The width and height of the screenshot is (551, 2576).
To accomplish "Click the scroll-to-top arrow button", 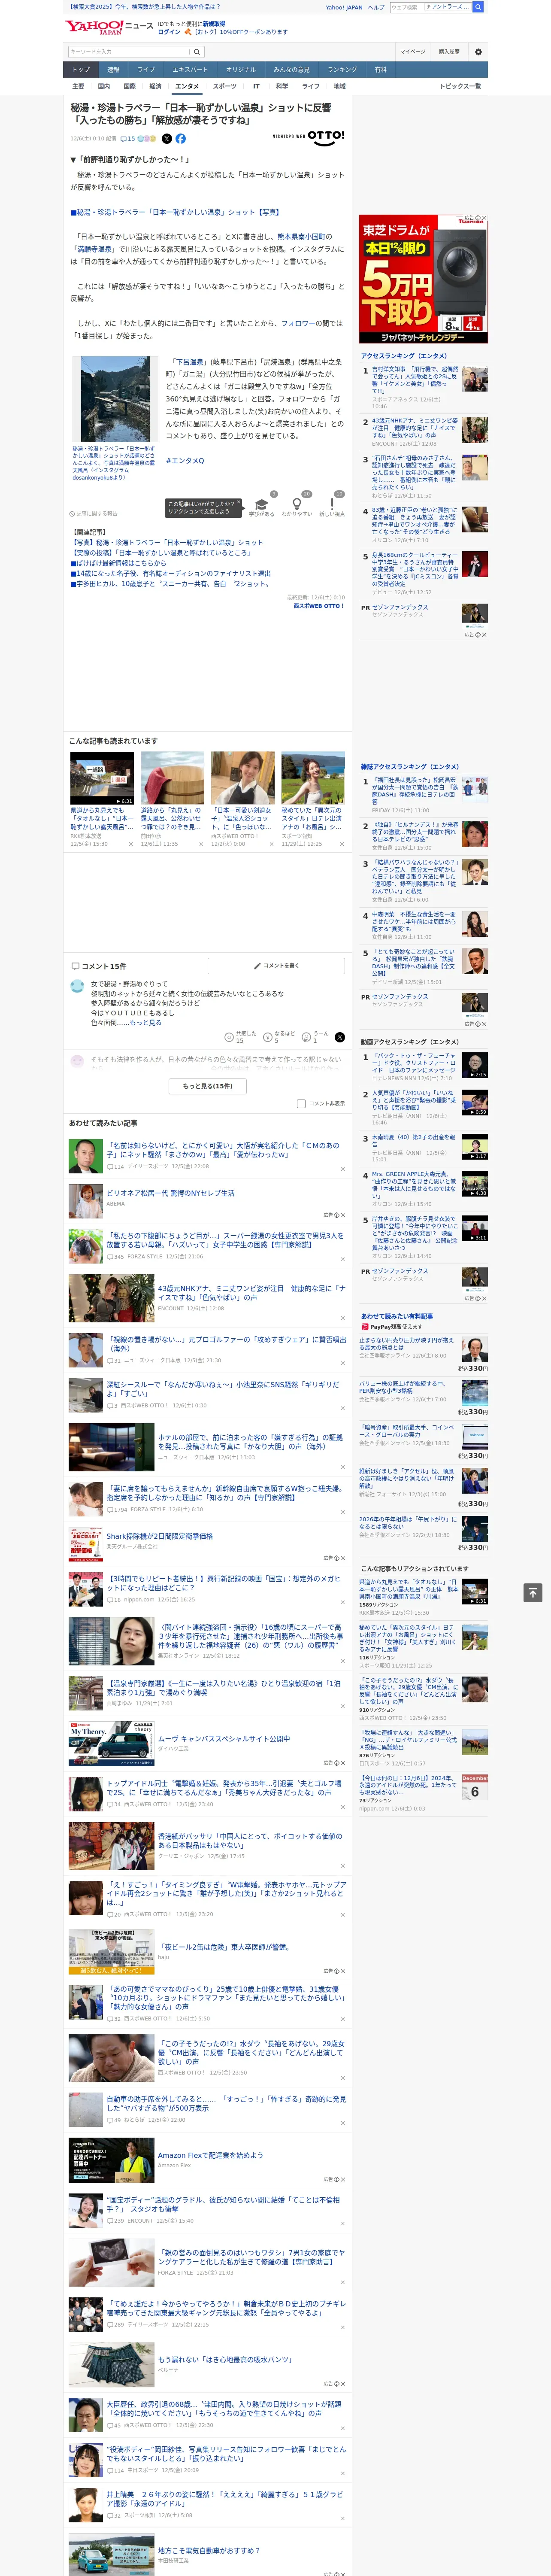I will (x=533, y=1593).
